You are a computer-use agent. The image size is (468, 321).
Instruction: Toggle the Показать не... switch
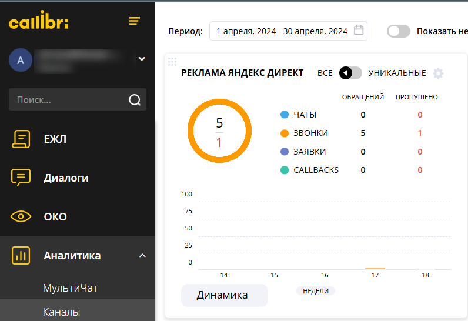pyautogui.click(x=399, y=31)
